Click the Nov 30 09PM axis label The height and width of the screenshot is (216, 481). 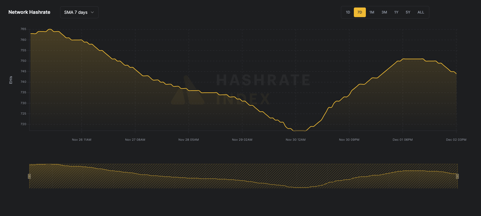click(349, 140)
